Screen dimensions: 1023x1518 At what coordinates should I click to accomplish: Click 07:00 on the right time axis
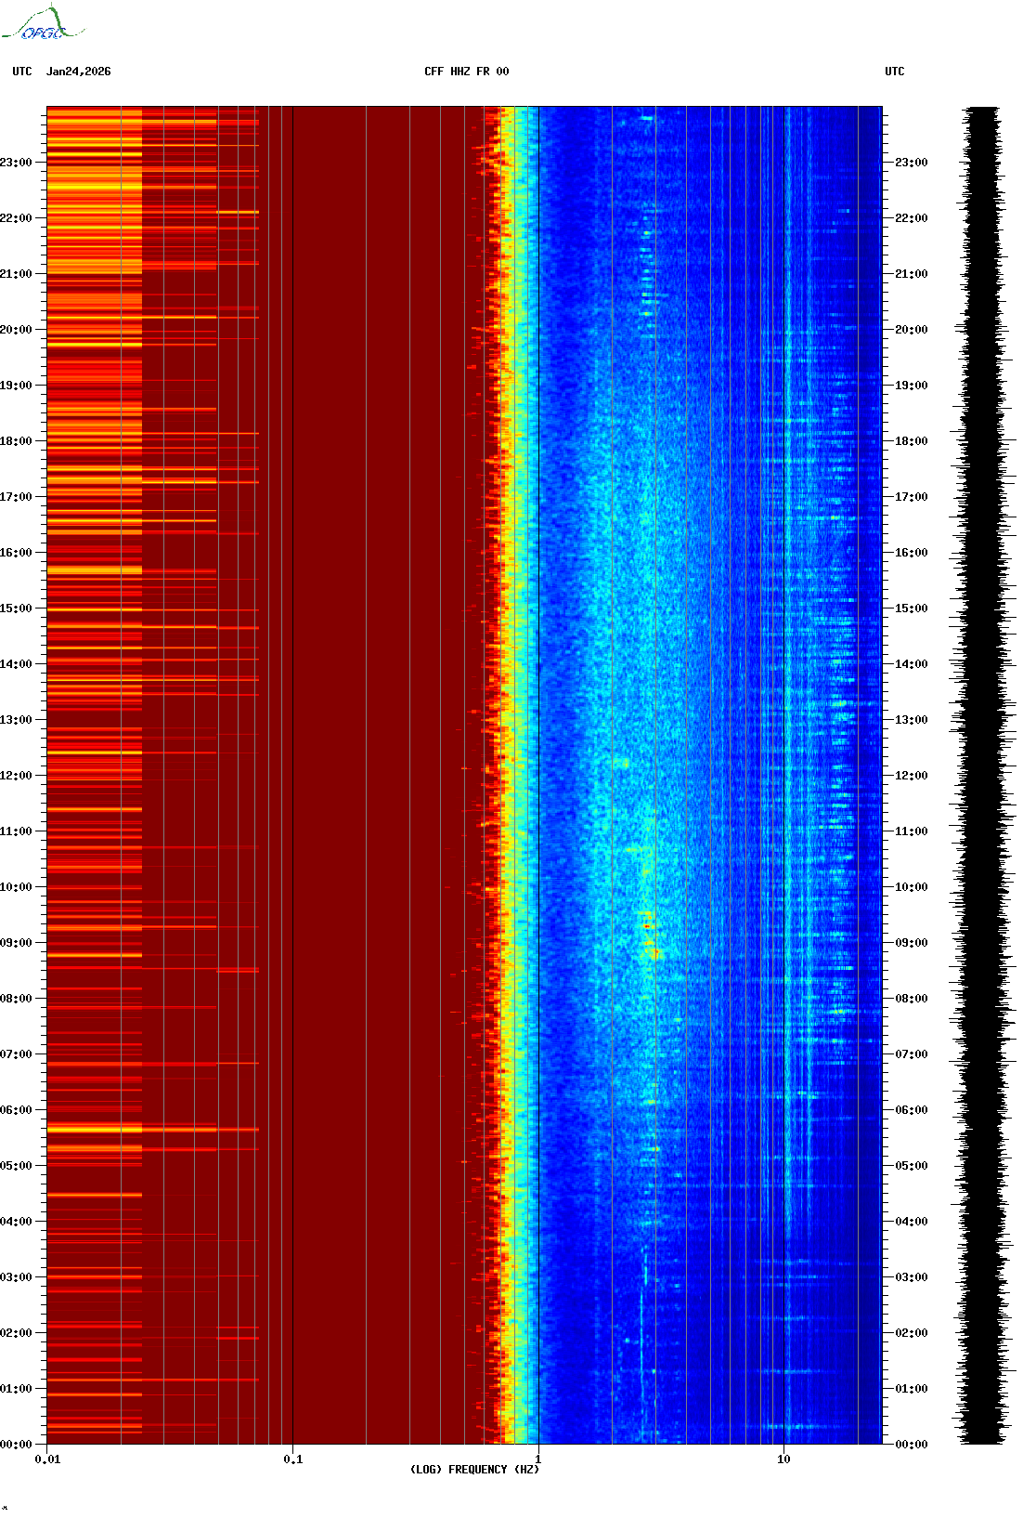pos(911,1054)
